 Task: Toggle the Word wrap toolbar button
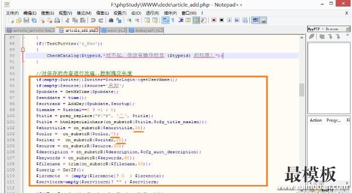[x=165, y=21]
